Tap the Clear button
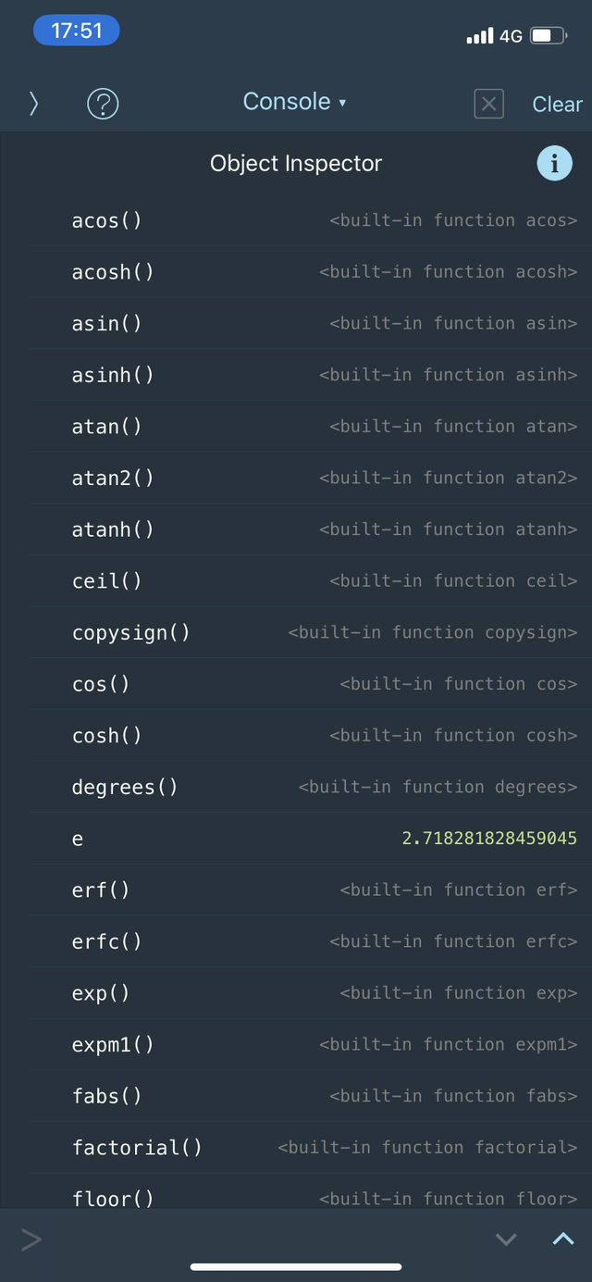This screenshot has height=1282, width=592. pyautogui.click(x=557, y=104)
